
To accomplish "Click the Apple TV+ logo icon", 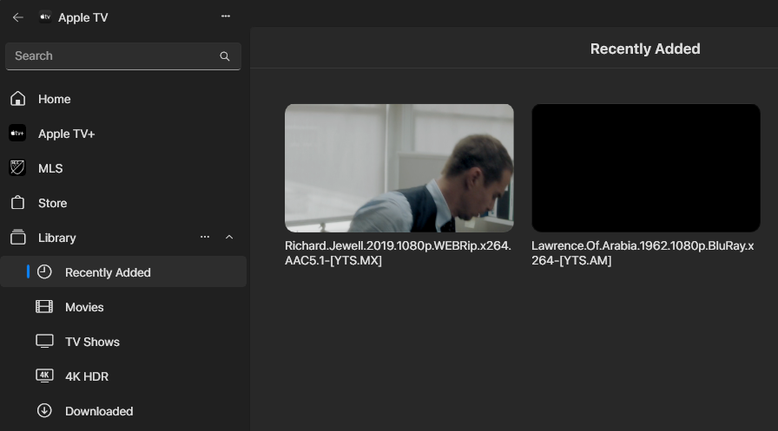I will [17, 134].
